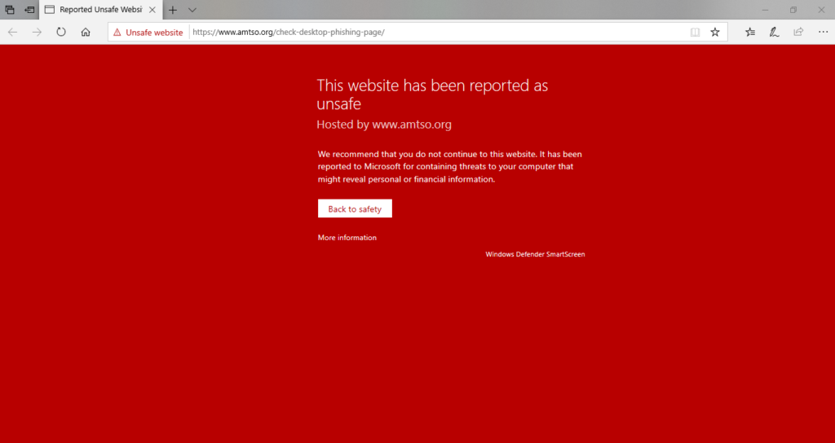Close the Reported Unsafe Website tab
835x443 pixels.
pyautogui.click(x=152, y=10)
